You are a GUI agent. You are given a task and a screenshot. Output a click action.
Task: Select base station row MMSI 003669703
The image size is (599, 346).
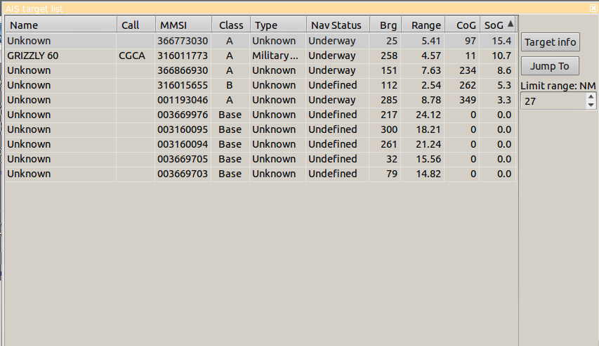pyautogui.click(x=183, y=174)
